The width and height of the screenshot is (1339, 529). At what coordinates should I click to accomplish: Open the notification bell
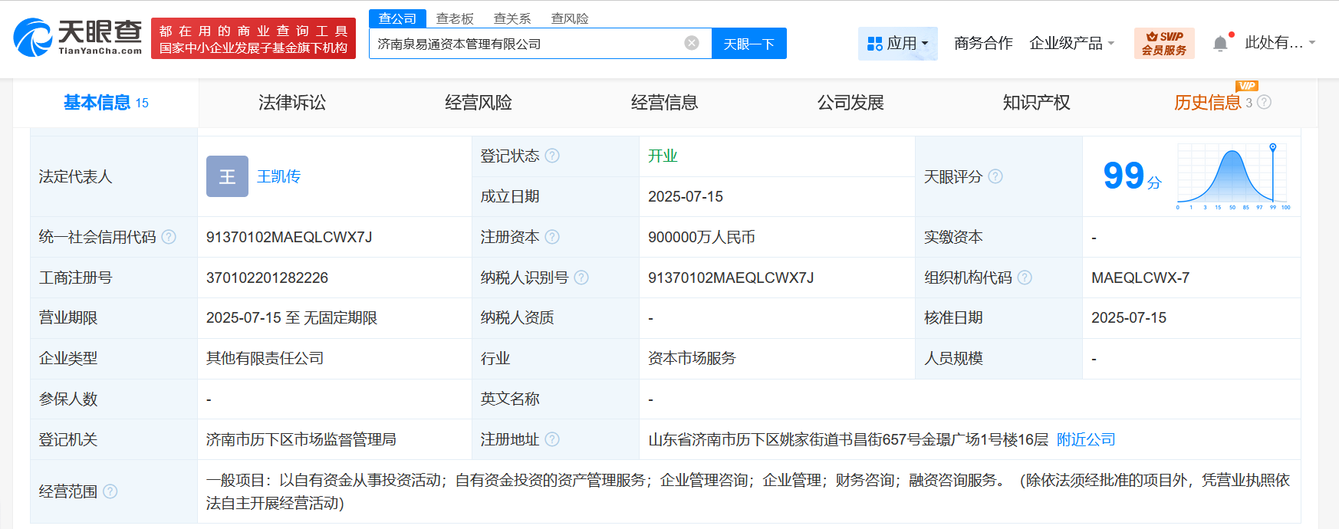tap(1220, 44)
